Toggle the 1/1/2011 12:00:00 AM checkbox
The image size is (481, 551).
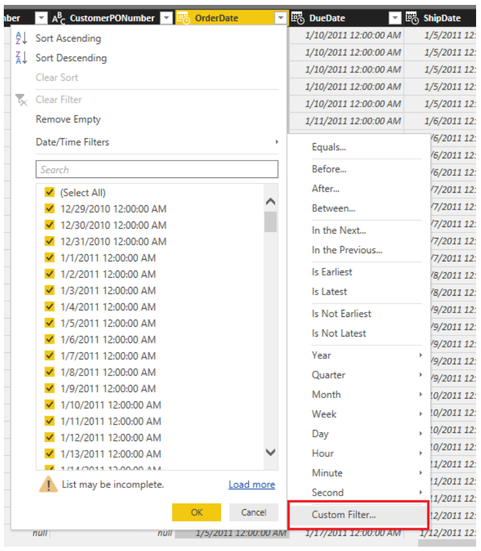pyautogui.click(x=50, y=258)
